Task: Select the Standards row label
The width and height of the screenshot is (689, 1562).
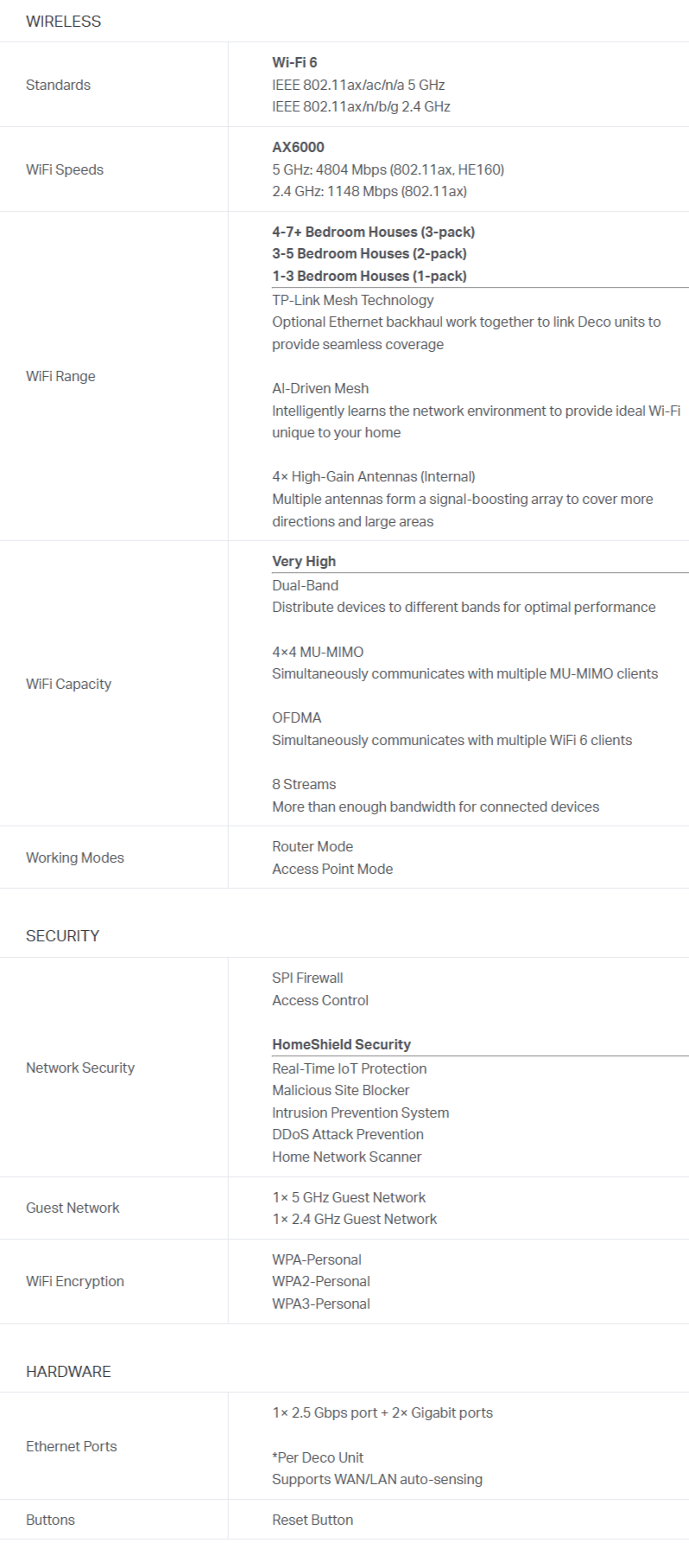Action: [58, 85]
